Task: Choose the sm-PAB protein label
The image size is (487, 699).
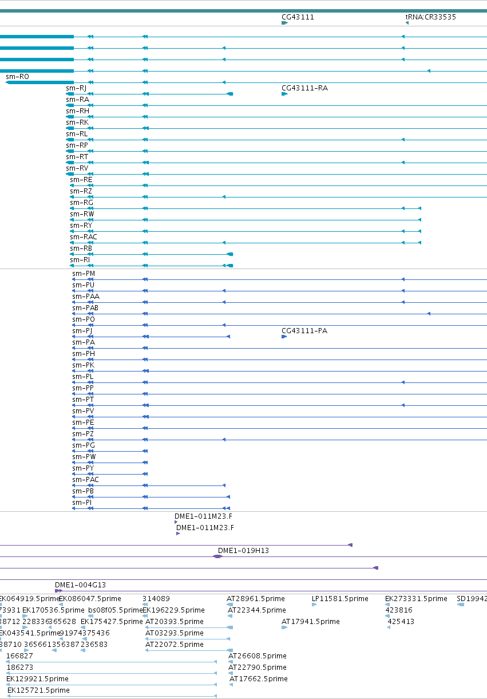Action: pyautogui.click(x=85, y=308)
